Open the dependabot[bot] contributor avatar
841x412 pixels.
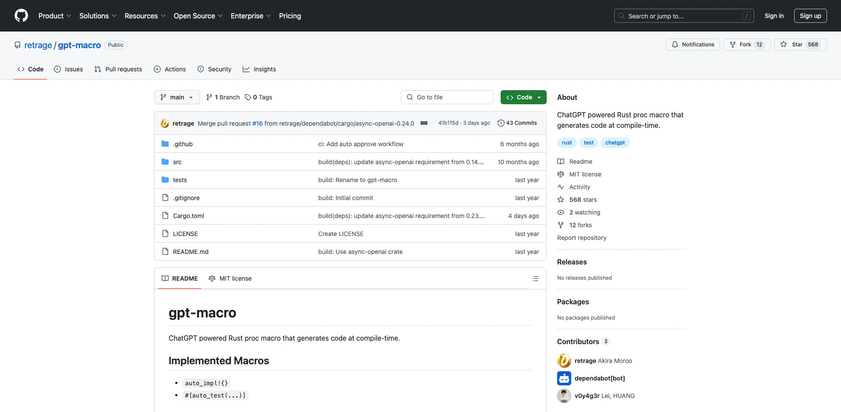(564, 378)
